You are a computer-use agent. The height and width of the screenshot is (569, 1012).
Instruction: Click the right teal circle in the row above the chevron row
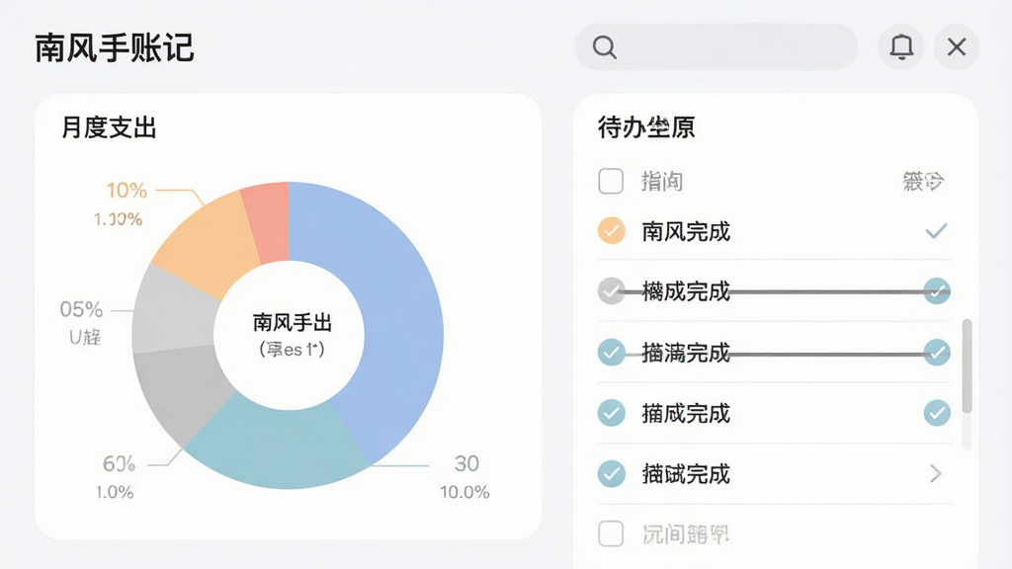point(937,413)
